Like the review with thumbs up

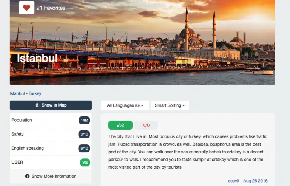[x=120, y=125]
